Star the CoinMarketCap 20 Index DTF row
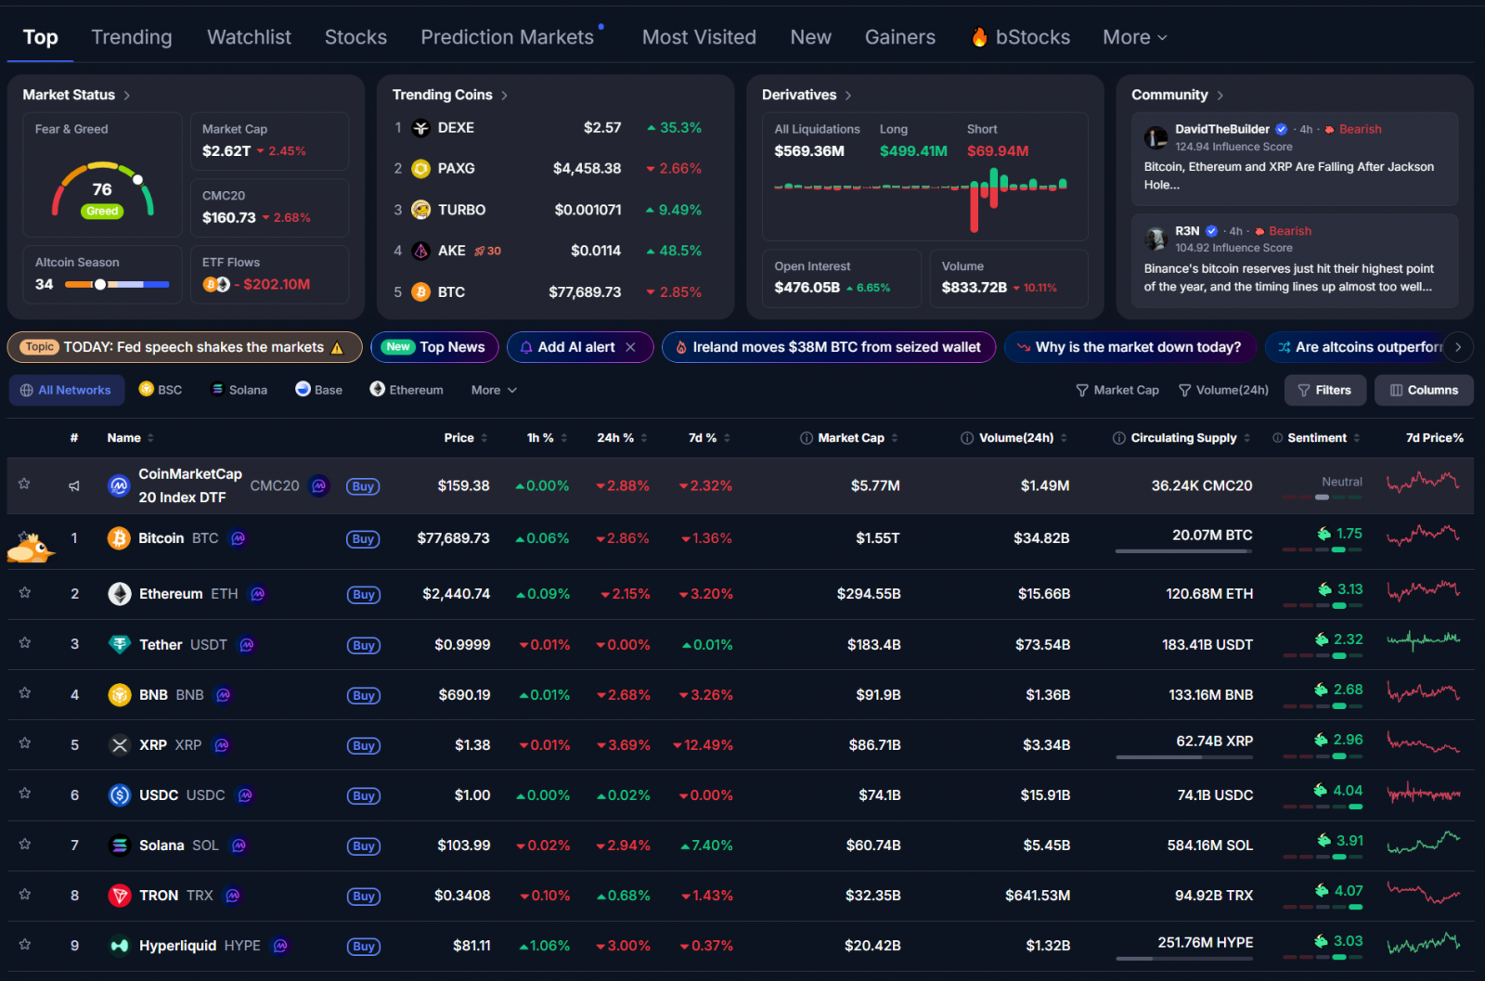The width and height of the screenshot is (1485, 981). [25, 484]
